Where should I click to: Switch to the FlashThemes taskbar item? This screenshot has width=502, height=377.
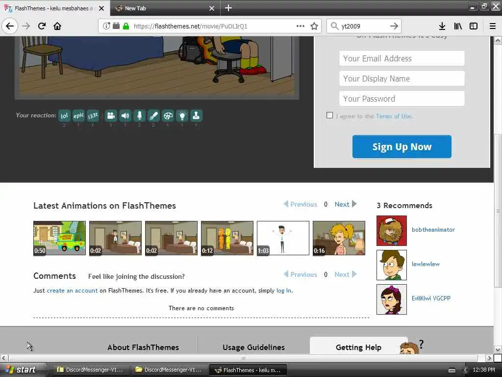tap(248, 370)
